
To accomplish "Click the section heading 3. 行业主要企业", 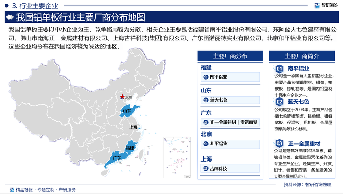I will pyautogui.click(x=35, y=6).
